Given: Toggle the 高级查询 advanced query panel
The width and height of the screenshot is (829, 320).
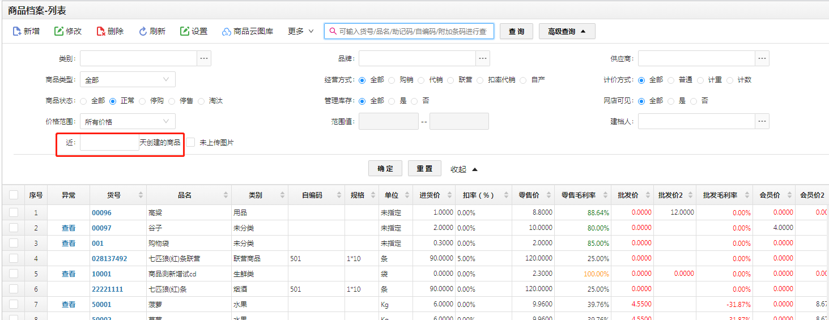Looking at the screenshot, I should pos(567,31).
